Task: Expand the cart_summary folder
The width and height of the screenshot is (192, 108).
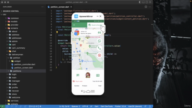Action: [x=23, y=48]
